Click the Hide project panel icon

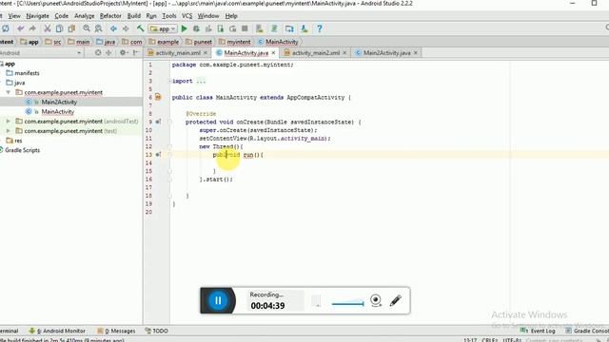[x=135, y=53]
